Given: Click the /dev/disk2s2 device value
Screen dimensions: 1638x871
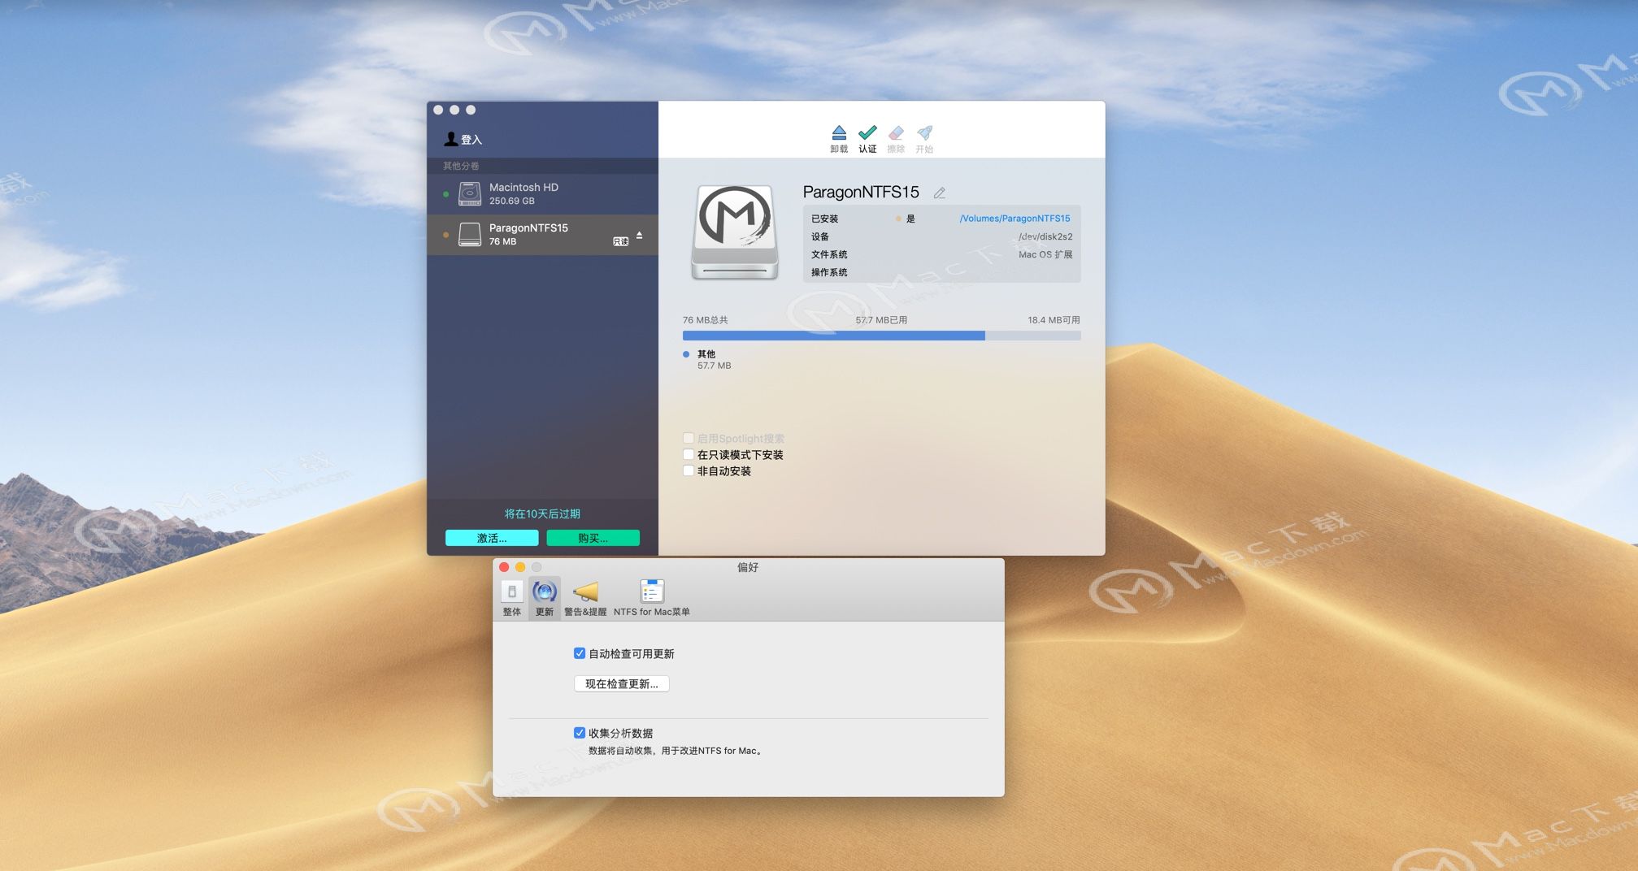Looking at the screenshot, I should pos(1045,236).
